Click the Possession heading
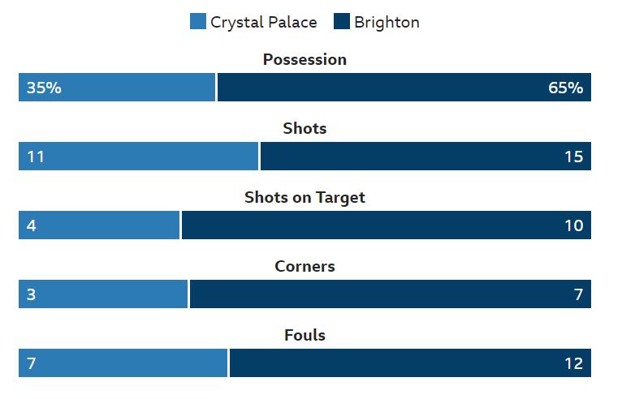Screen dimensions: 622x399 point(305,59)
